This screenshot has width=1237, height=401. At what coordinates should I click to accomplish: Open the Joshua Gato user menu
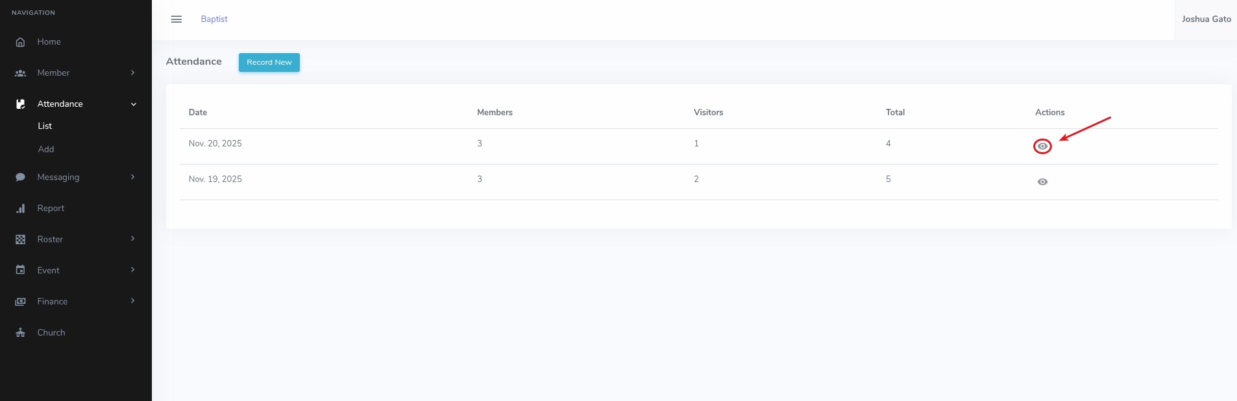click(1206, 19)
